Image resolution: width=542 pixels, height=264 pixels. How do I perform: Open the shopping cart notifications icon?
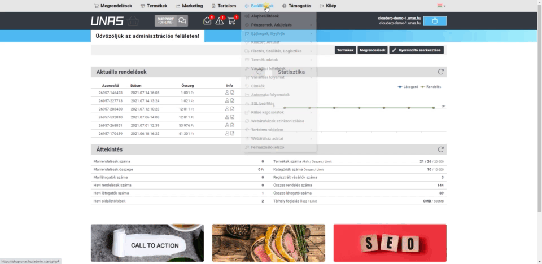click(231, 21)
